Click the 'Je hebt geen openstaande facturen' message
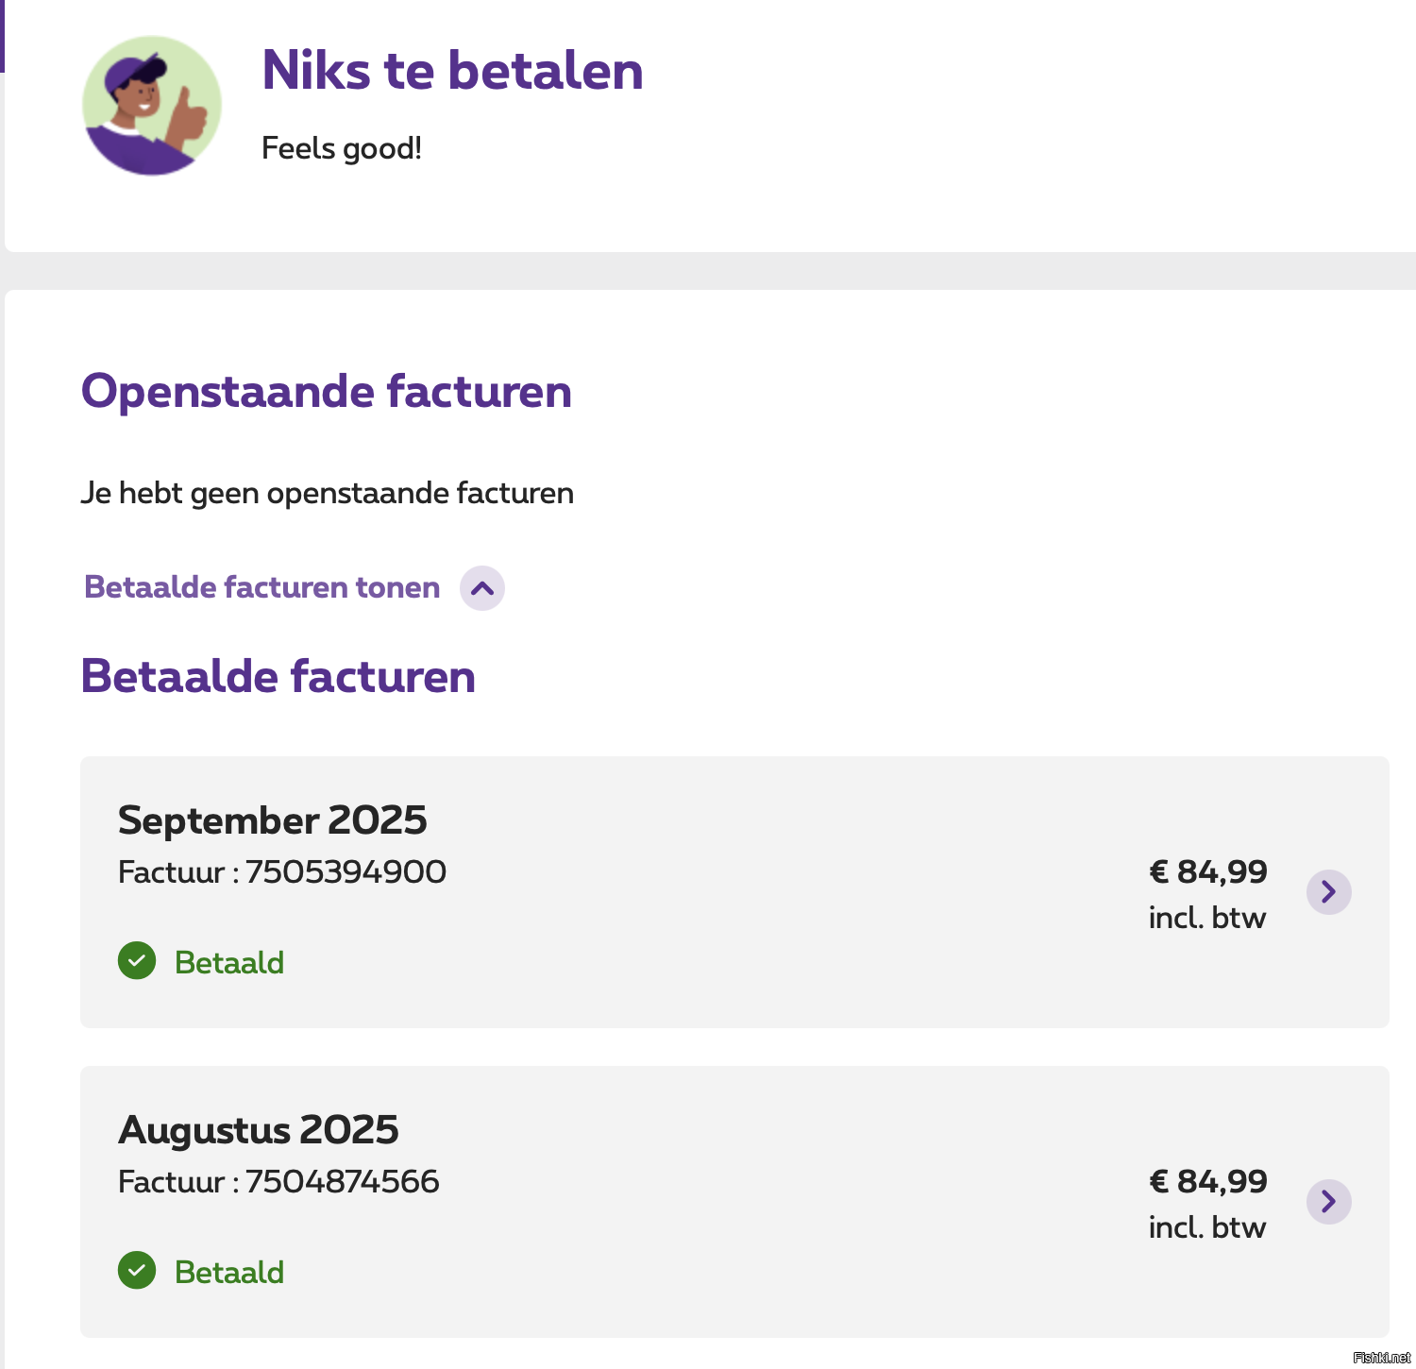 [327, 493]
